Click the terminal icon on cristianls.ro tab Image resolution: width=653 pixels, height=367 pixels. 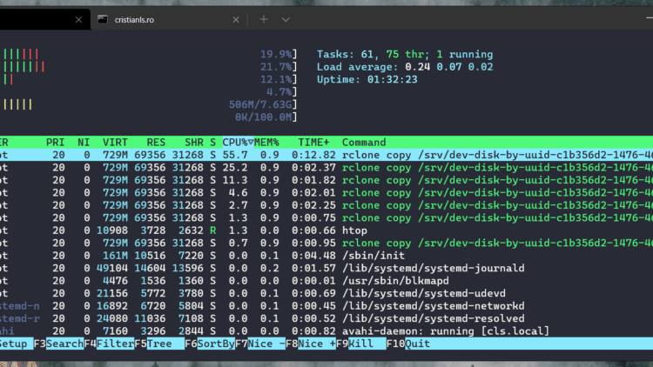tap(103, 18)
